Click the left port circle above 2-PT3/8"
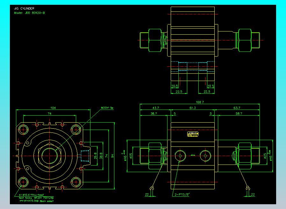Image resolution: width=286 pixels, height=209 pixels. [x=181, y=156]
